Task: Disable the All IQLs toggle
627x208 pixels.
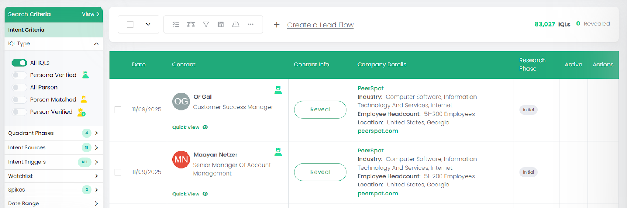Action: [x=19, y=63]
